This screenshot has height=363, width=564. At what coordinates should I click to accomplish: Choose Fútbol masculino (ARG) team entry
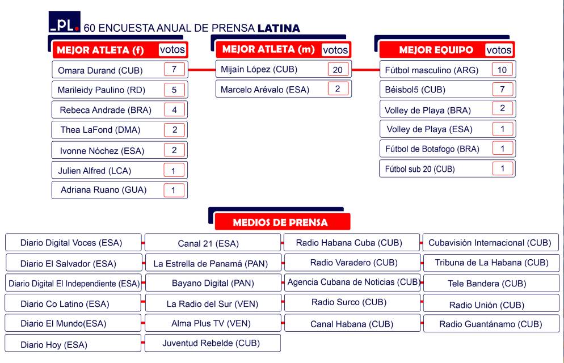coord(431,71)
